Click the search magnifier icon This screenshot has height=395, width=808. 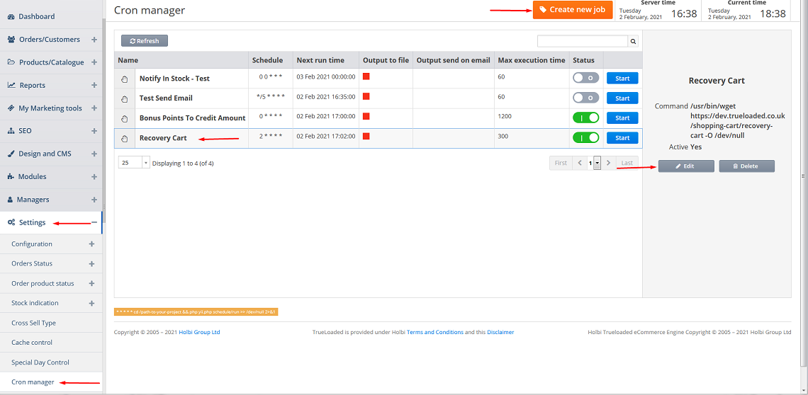point(633,42)
